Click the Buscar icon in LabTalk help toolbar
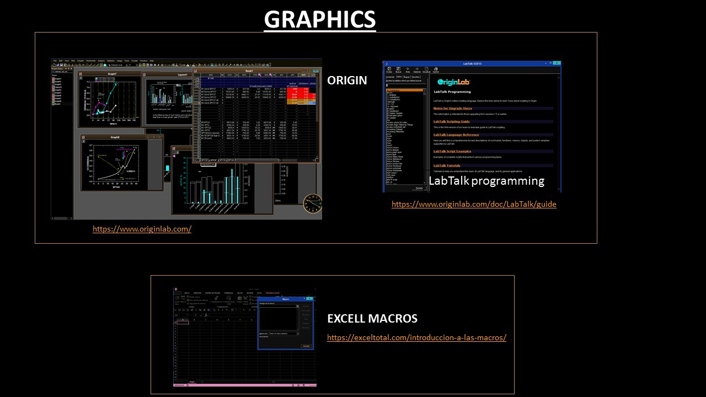This screenshot has height=397, width=706. pyautogui.click(x=398, y=69)
